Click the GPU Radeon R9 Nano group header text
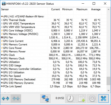The width and height of the screenshot is (111, 105). click(x=24, y=17)
